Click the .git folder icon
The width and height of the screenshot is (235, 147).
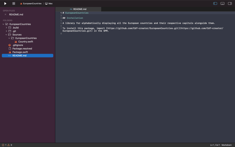pos(10,31)
